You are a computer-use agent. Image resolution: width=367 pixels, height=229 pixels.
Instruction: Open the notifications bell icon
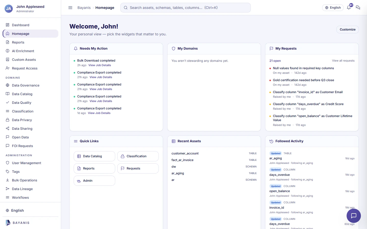click(349, 7)
